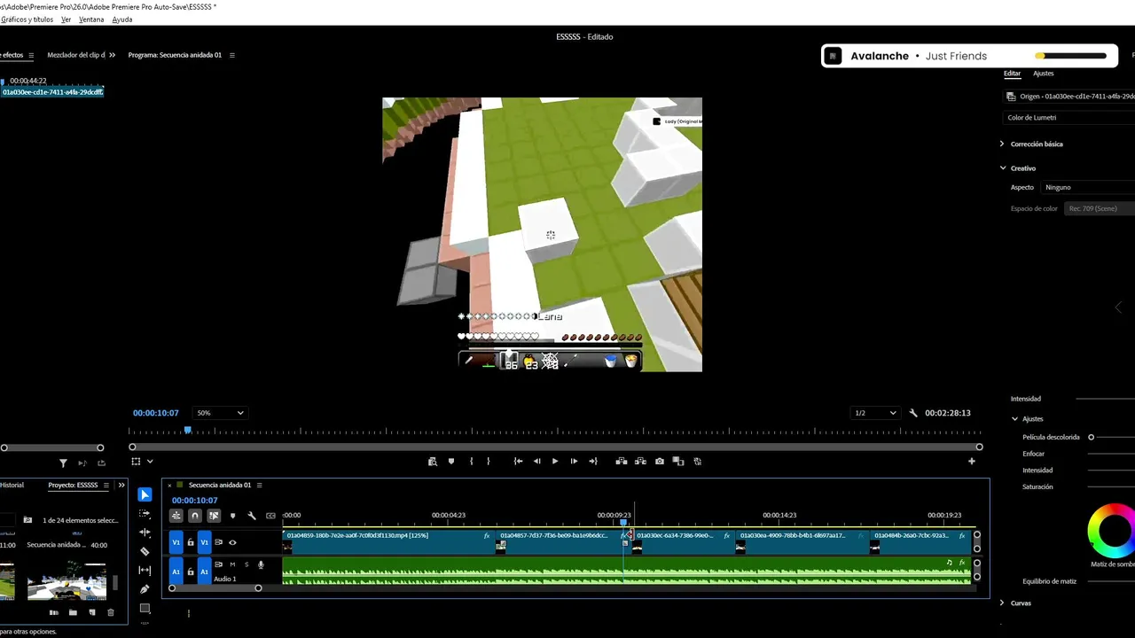Click the trash icon in Project panel
Viewport: 1135px width, 638px height.
tap(111, 612)
